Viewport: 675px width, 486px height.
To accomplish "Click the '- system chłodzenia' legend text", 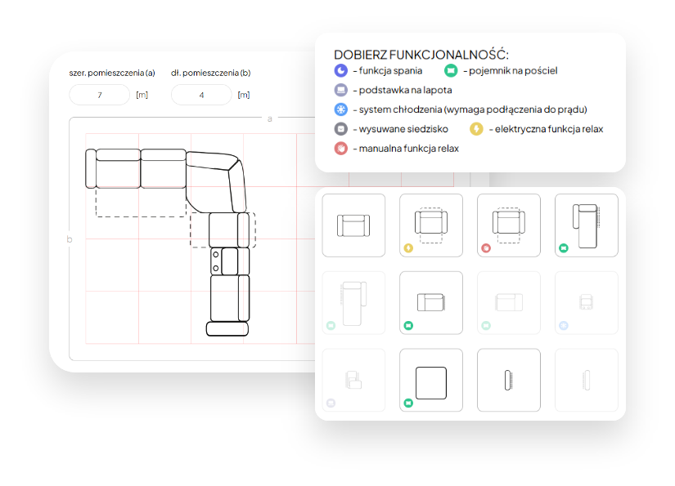I will [x=470, y=109].
